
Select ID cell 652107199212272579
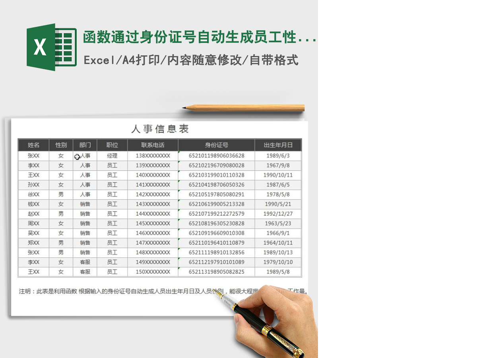click(x=216, y=214)
